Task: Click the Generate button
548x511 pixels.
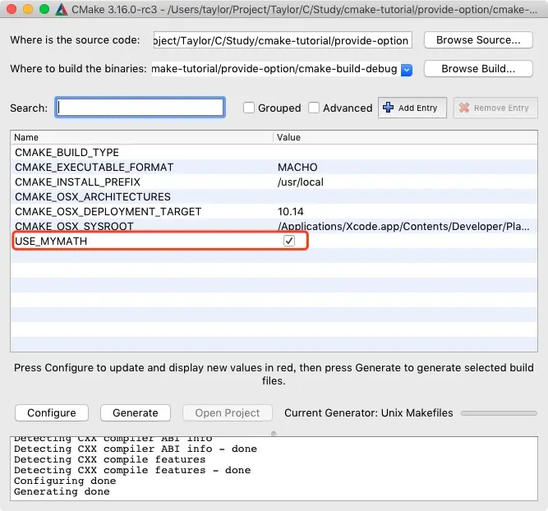Action: click(136, 412)
